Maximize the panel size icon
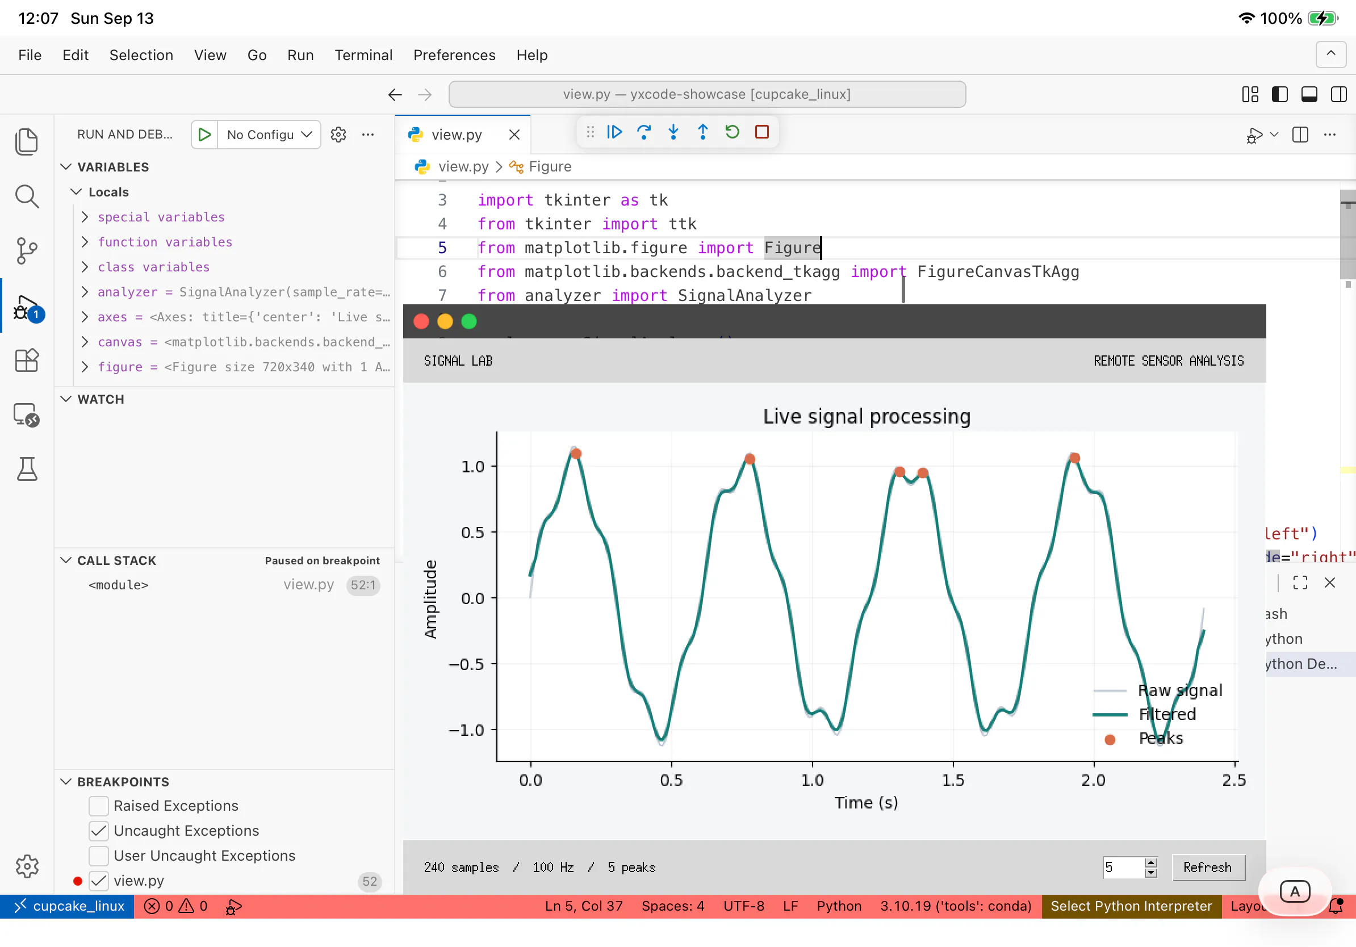This screenshot has width=1356, height=947. pyautogui.click(x=1300, y=583)
